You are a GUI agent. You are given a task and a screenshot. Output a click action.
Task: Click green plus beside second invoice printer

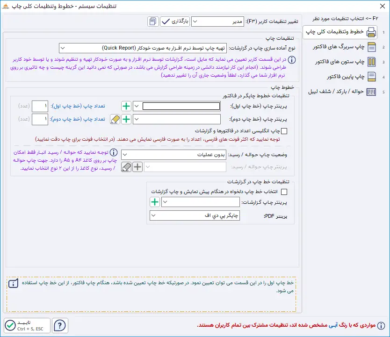coord(126,119)
